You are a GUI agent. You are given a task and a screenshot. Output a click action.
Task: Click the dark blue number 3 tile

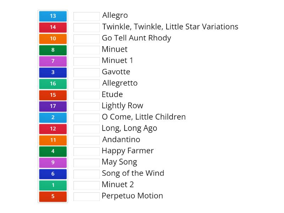53,72
